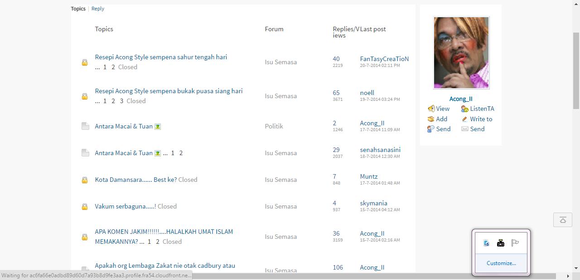Jump to page 2 of sahur tengah hari
The height and width of the screenshot is (280, 580).
(x=113, y=67)
